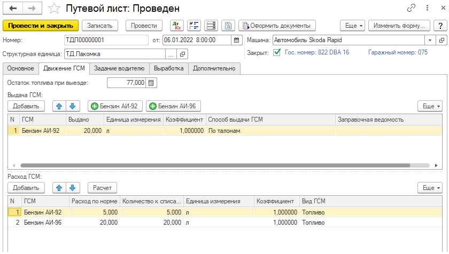449x254 pixels.
Task: Add document to favorites with star icon
Action: coord(54,9)
